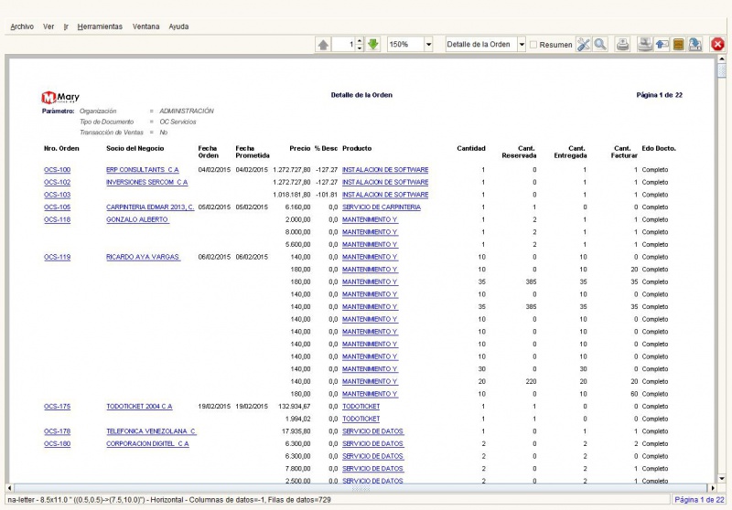Close report viewer with red X icon
Screen dimensions: 732x510
pyautogui.click(x=717, y=45)
